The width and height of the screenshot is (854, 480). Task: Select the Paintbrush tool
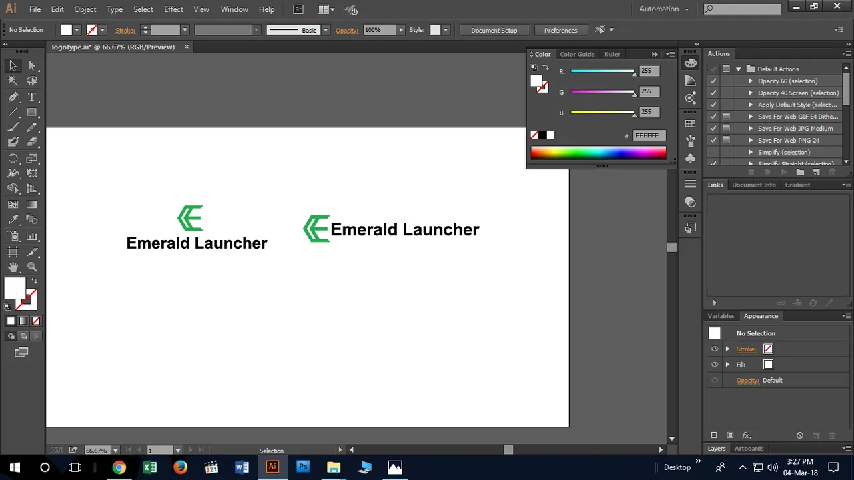[13, 127]
